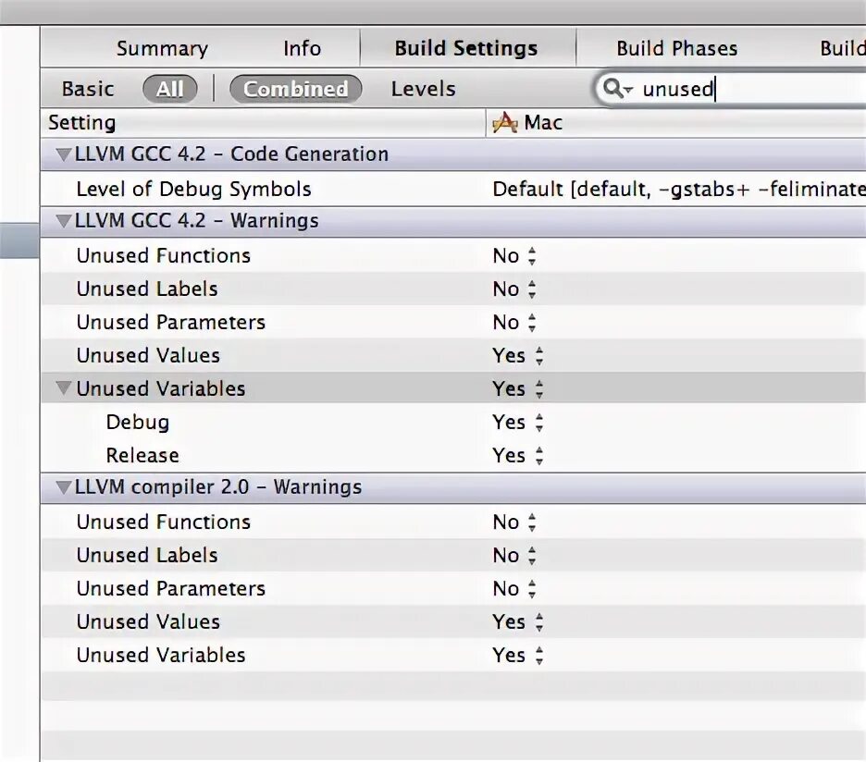The width and height of the screenshot is (866, 762).
Task: Show Basic build settings
Action: pos(88,89)
